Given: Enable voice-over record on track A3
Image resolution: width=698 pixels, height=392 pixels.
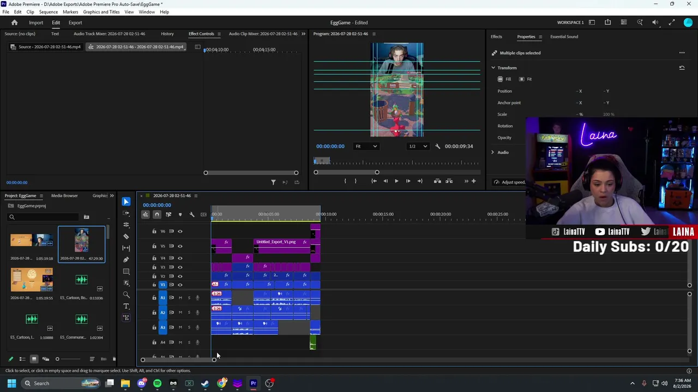Looking at the screenshot, I should (x=197, y=327).
